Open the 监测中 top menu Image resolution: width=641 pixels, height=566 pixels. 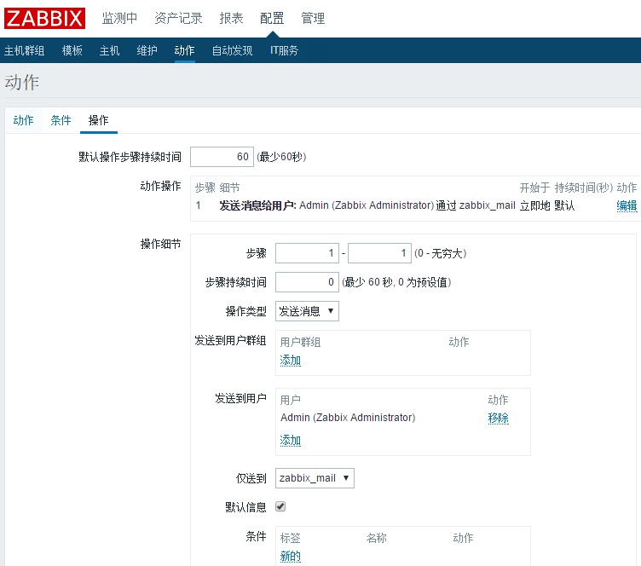(119, 18)
